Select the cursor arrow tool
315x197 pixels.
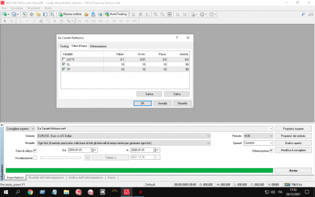point(5,21)
